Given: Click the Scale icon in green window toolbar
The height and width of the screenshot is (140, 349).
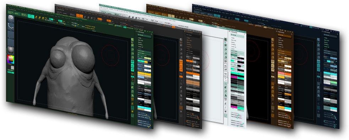Looking at the screenshot, I should point(40,18).
